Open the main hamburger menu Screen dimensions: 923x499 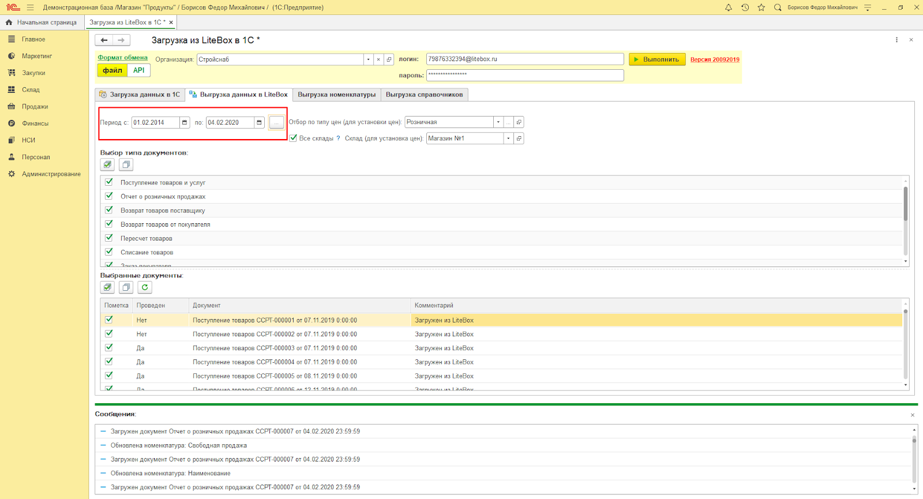click(30, 7)
